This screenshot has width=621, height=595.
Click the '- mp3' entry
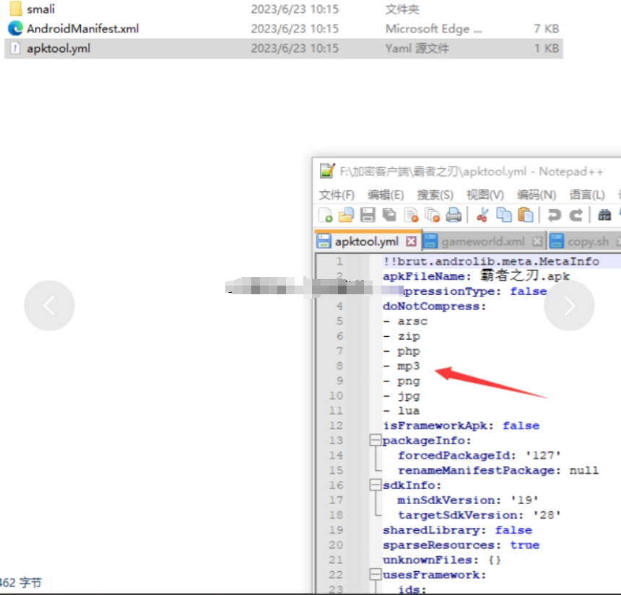tap(401, 366)
